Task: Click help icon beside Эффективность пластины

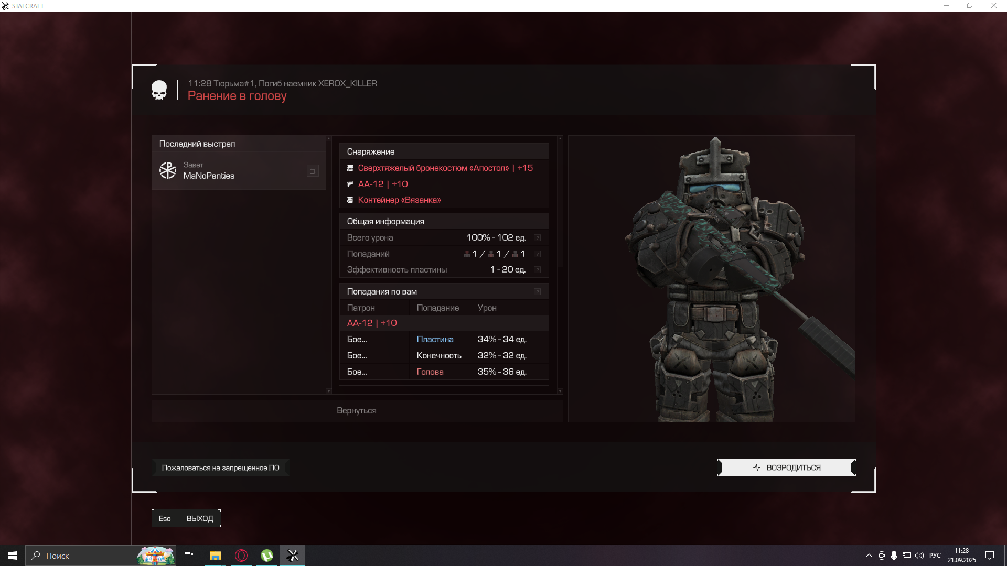Action: point(537,270)
